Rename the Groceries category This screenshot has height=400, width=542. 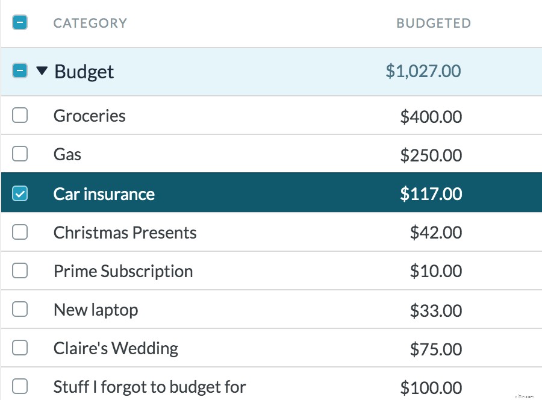click(x=89, y=116)
